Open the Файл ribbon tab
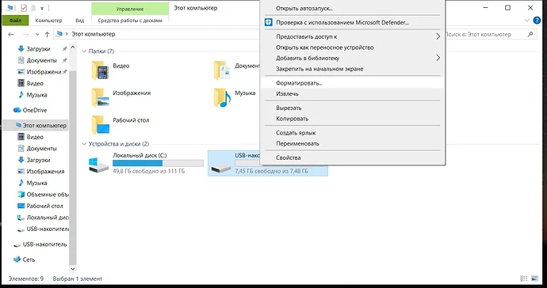This screenshot has width=547, height=288. click(15, 21)
